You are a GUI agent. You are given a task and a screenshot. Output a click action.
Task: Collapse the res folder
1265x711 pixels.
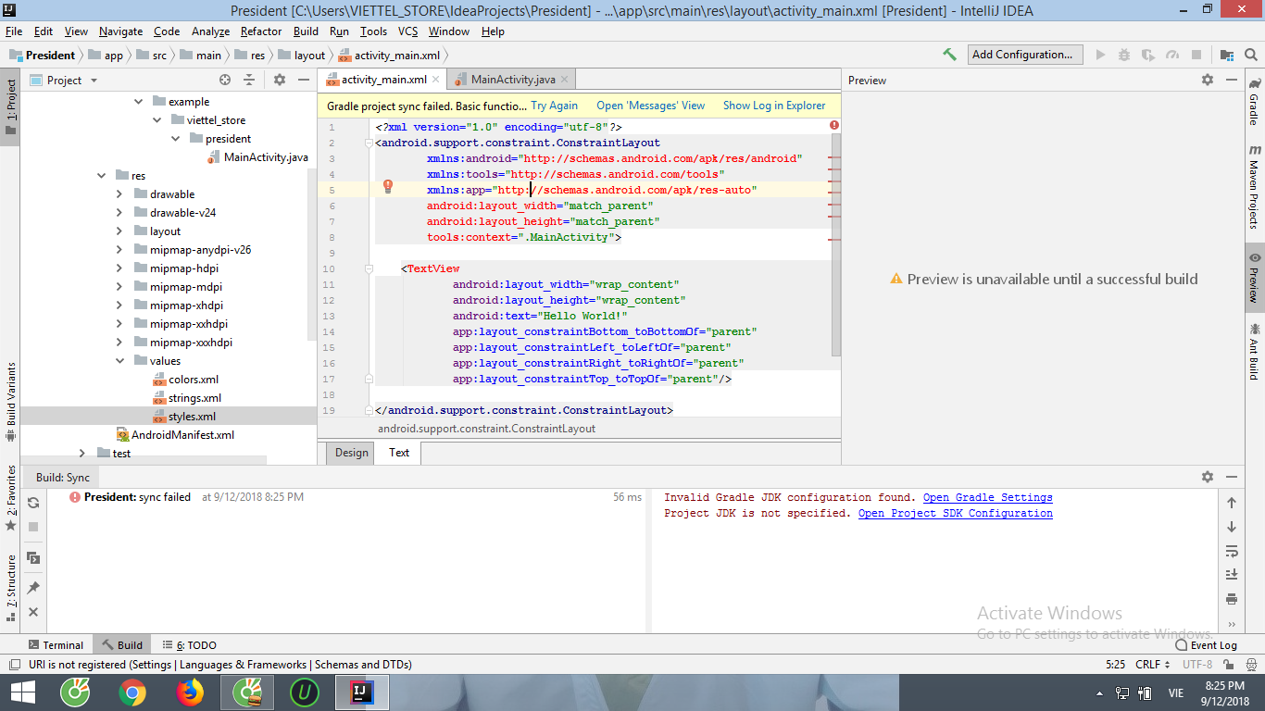click(x=101, y=176)
